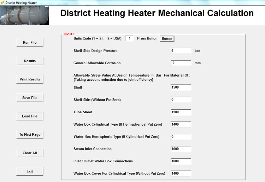
Task: Select the Shell allowable stress field
Action: pyautogui.click(x=181, y=87)
